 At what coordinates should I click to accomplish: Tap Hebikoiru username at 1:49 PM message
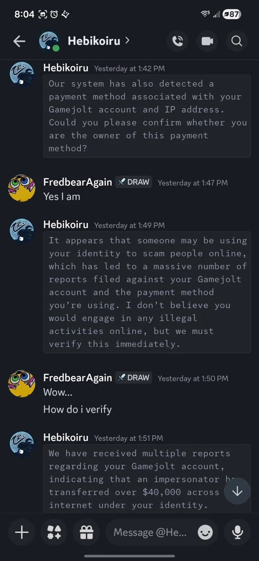[66, 225]
